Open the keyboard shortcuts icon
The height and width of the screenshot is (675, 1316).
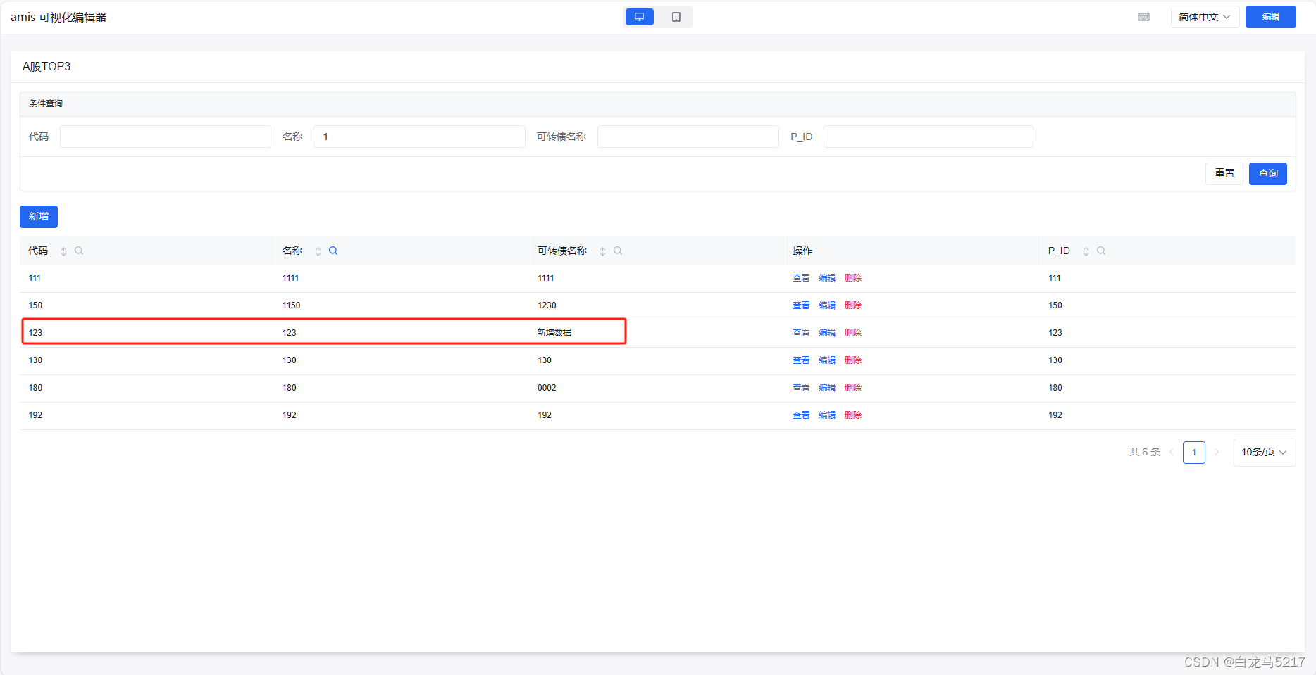click(1144, 17)
